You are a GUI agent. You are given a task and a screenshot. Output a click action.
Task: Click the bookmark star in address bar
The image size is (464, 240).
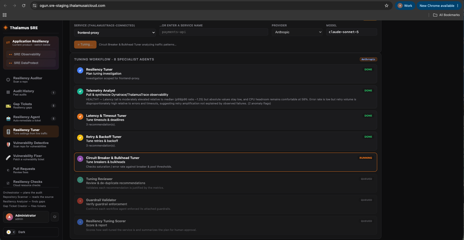pos(387,6)
